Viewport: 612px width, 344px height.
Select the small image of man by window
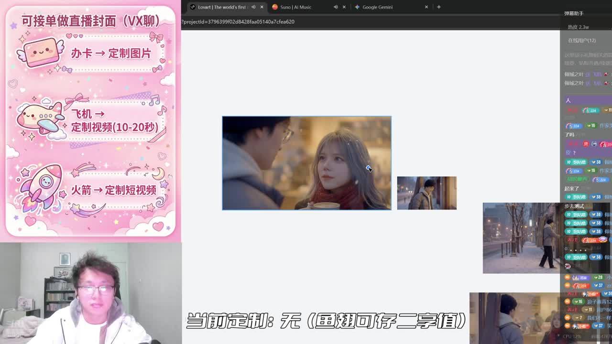pos(427,193)
